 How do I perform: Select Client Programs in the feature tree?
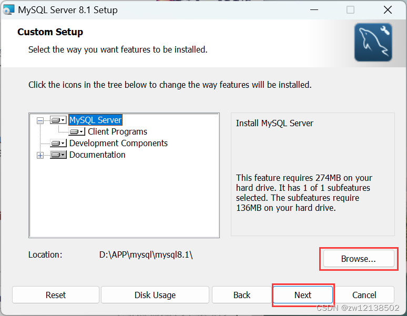click(117, 131)
